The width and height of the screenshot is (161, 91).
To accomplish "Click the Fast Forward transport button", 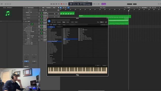I will [54, 4].
